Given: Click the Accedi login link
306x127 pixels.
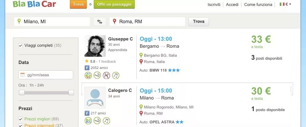Looking at the screenshot, I should (x=232, y=5).
